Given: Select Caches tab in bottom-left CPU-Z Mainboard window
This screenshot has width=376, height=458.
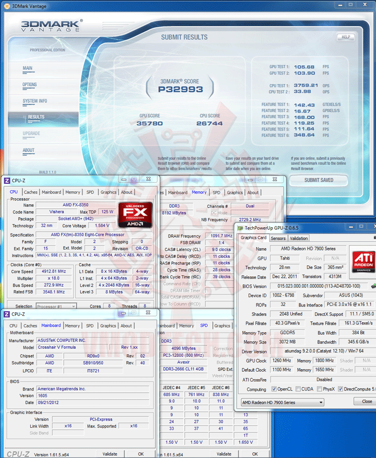Looking at the screenshot, I should (x=30, y=326).
